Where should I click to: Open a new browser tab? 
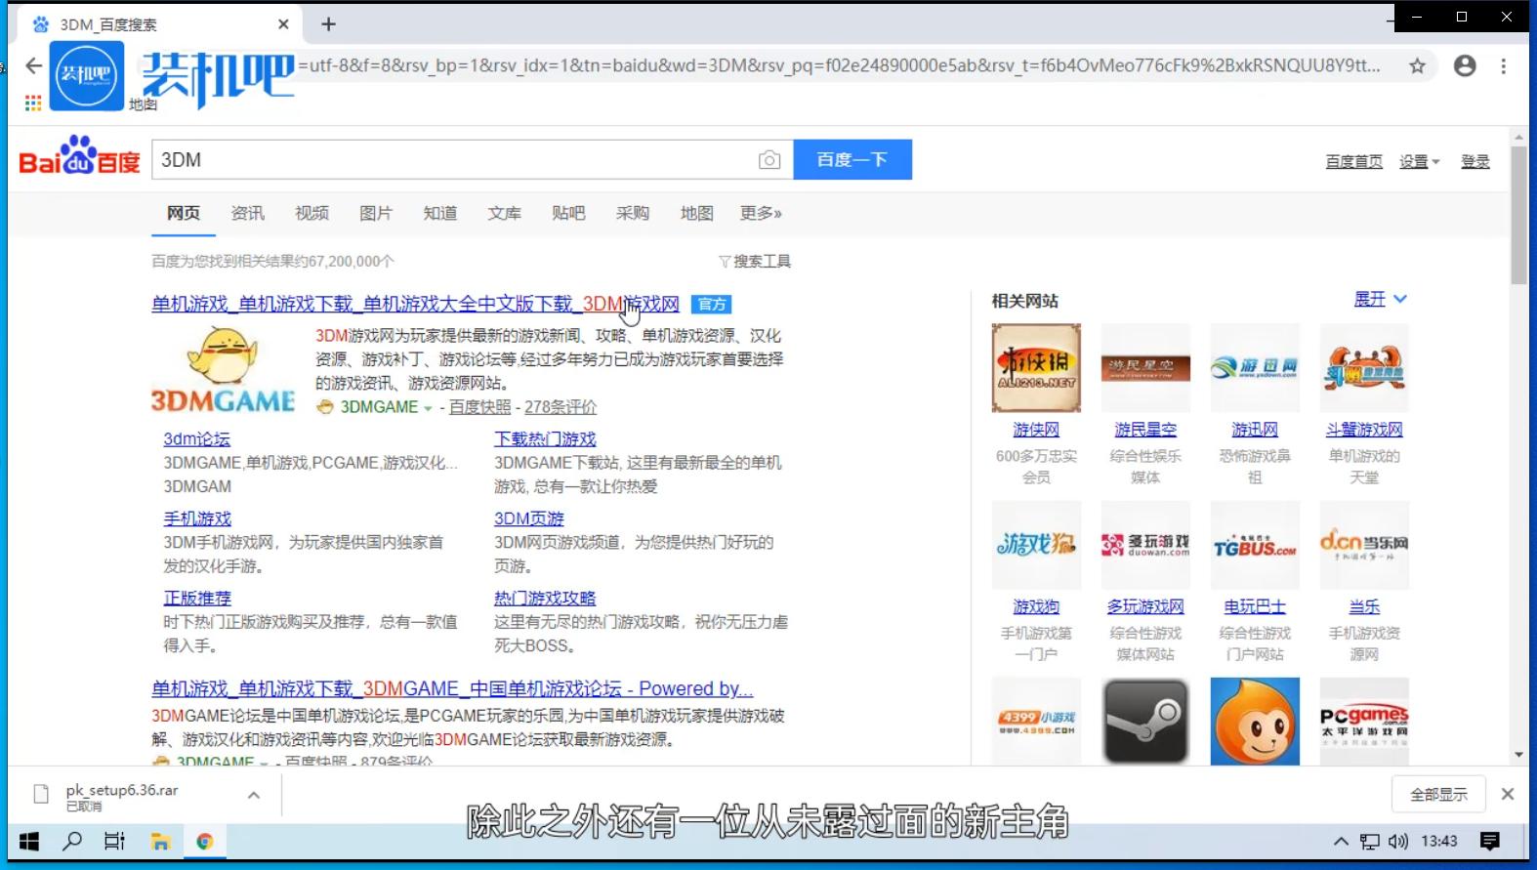(x=328, y=24)
